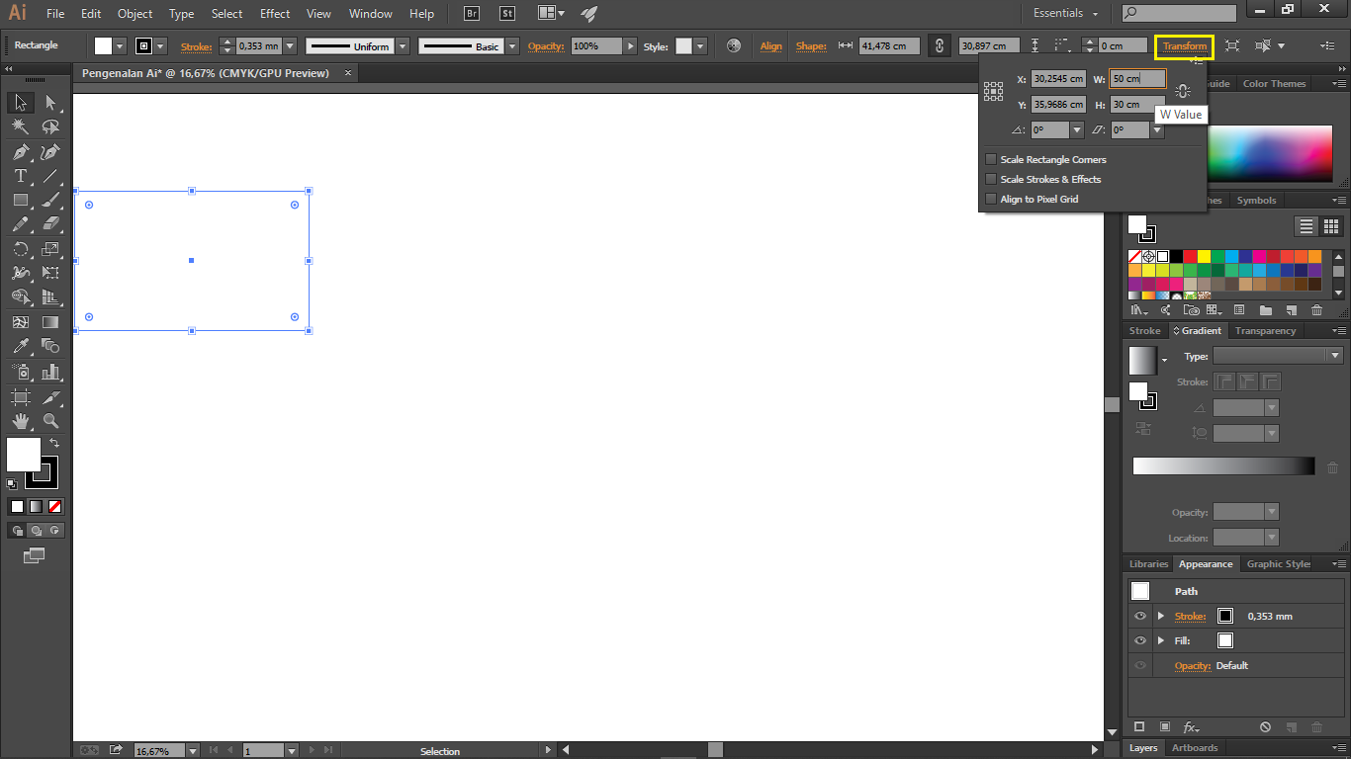Select the Eraser tool
Image resolution: width=1351 pixels, height=759 pixels.
coord(50,223)
